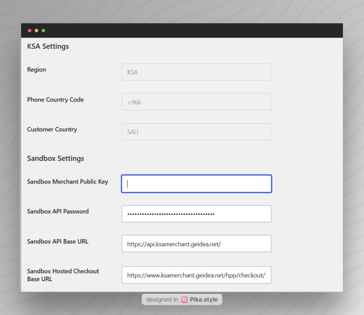Click the Customer Country label
The width and height of the screenshot is (364, 315).
point(52,129)
